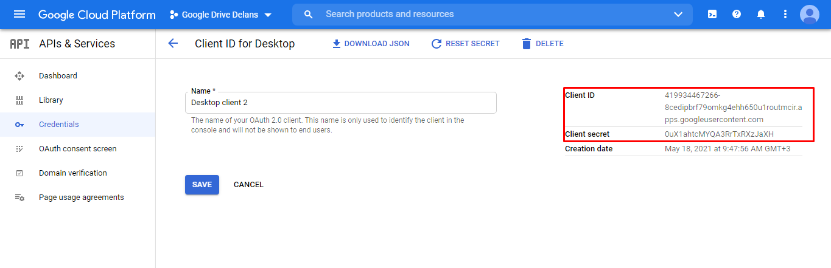Go to the Credentials section
The width and height of the screenshot is (831, 268).
tap(58, 125)
